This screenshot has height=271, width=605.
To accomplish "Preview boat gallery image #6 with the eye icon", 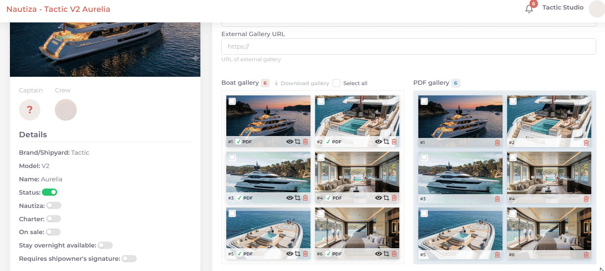I will 378,254.
